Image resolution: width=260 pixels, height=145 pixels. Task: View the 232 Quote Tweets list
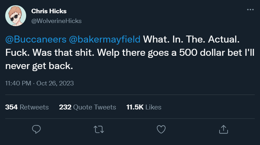coord(87,107)
